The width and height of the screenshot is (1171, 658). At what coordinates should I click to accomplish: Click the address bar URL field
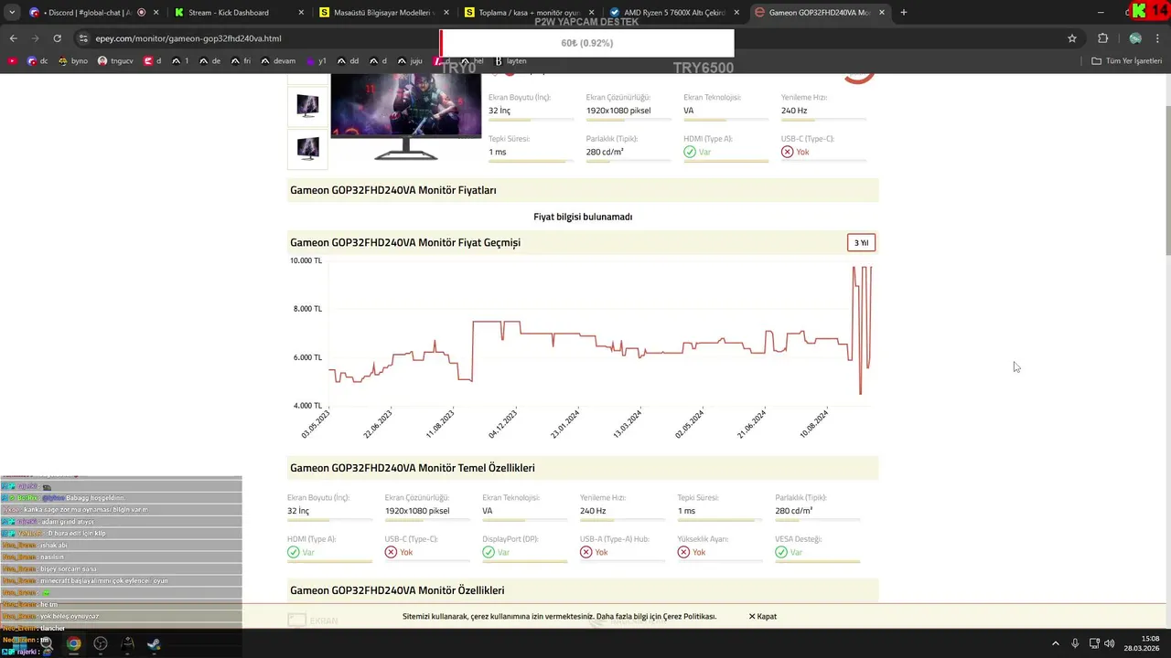[x=256, y=38]
